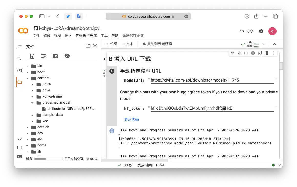Mount Google Drive from the files toolbar

55,56
